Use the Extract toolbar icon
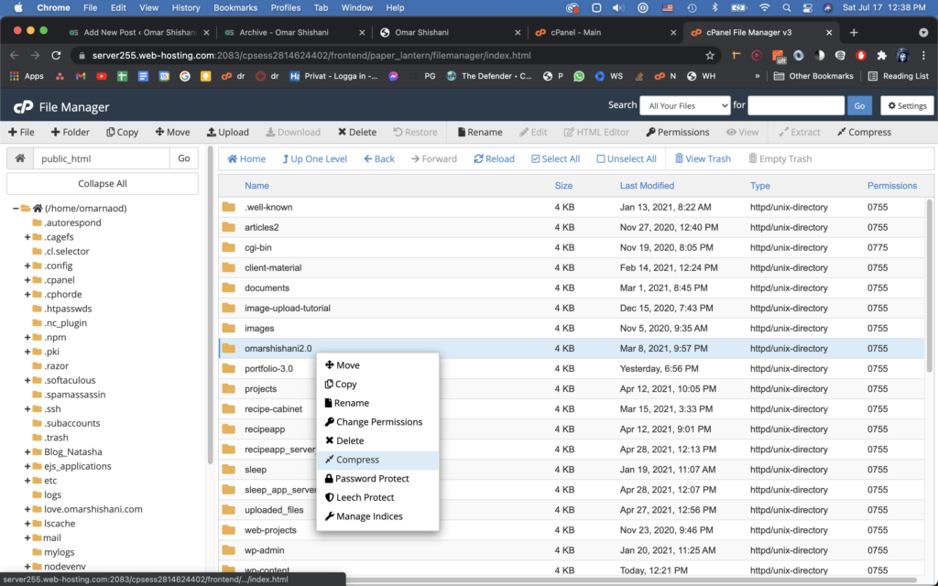The image size is (938, 586). (799, 131)
